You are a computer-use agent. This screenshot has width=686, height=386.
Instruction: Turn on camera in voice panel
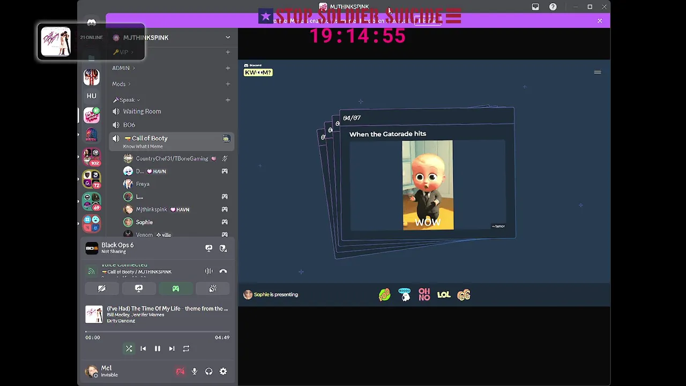click(x=102, y=288)
